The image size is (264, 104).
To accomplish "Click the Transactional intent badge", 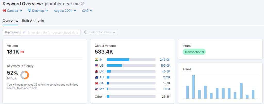I will (x=194, y=52).
